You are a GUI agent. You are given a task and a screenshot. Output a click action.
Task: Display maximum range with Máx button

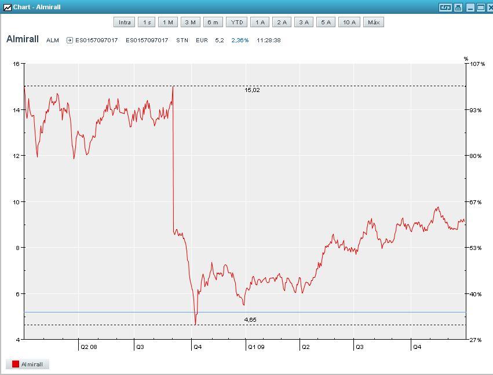tap(374, 23)
